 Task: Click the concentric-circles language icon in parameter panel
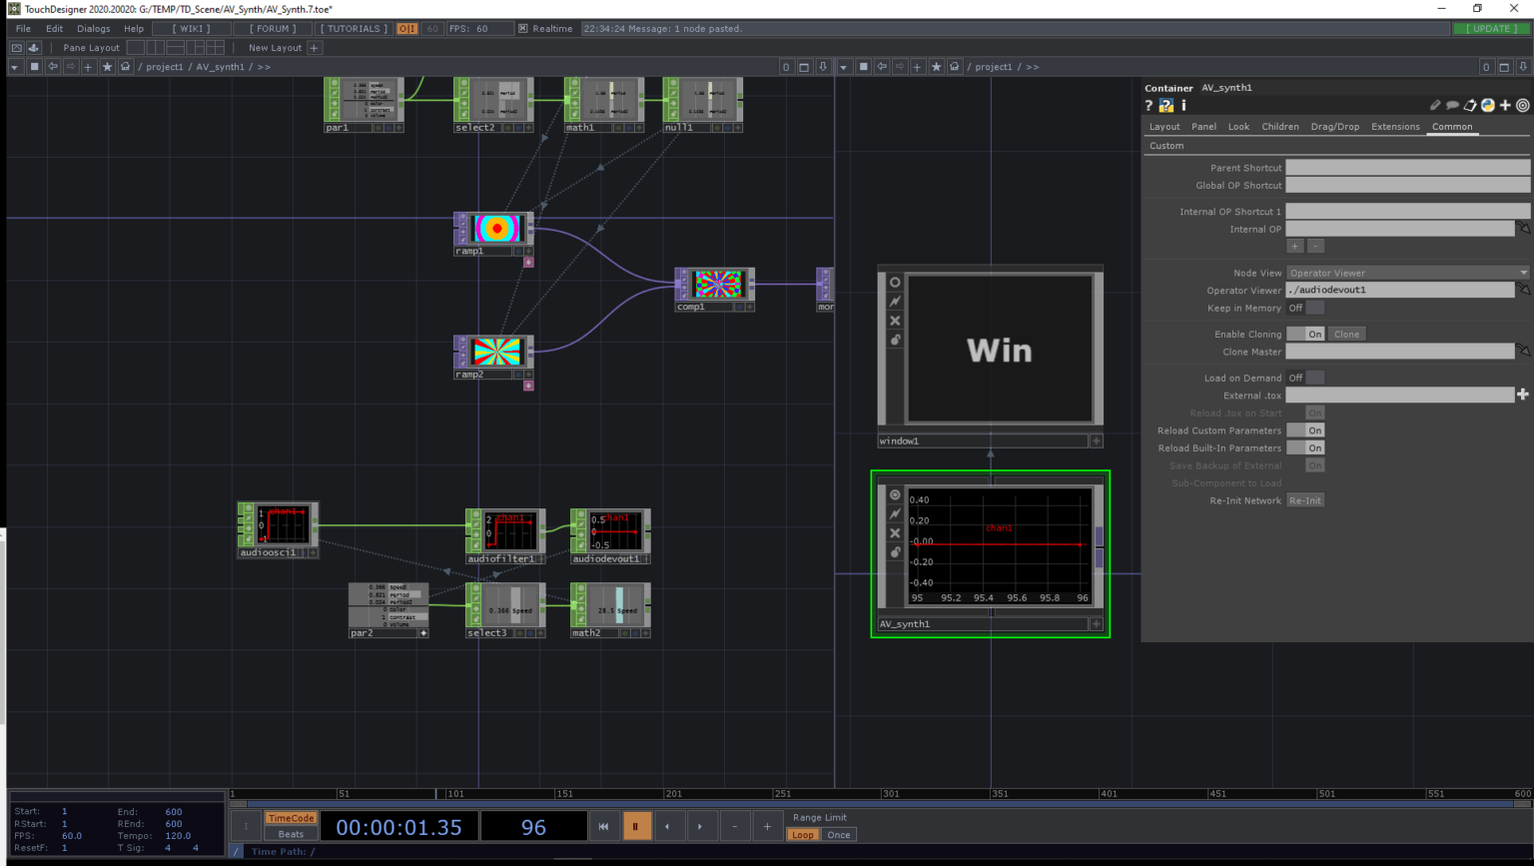pyautogui.click(x=1521, y=105)
